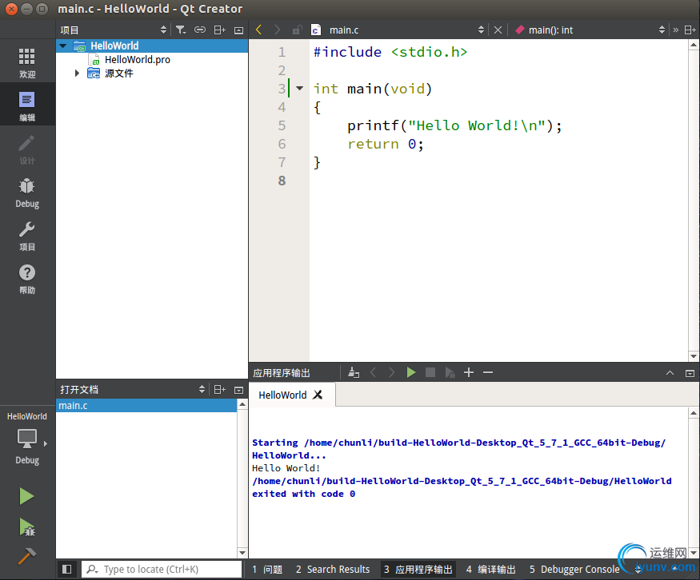Attach debugger to the running application

450,372
